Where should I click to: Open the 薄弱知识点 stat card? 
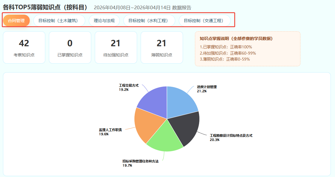pyautogui.click(x=162, y=47)
